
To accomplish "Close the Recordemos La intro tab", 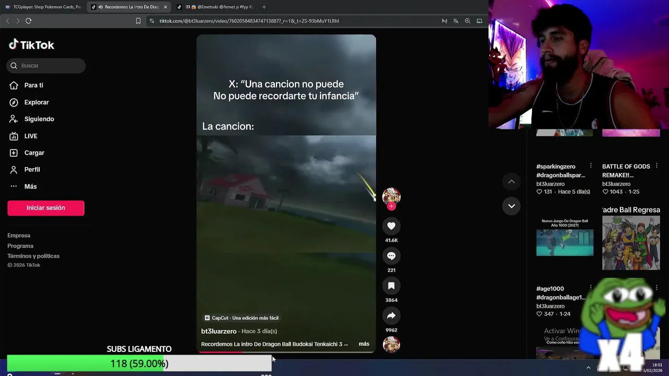I will (x=165, y=7).
